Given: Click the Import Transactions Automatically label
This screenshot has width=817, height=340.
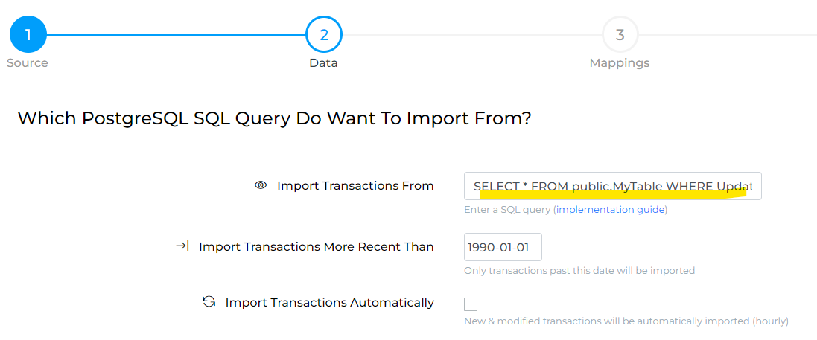Looking at the screenshot, I should [x=330, y=303].
